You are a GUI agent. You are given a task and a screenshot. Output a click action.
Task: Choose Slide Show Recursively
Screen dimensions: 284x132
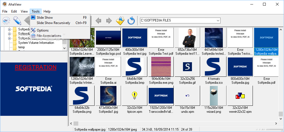(60, 23)
